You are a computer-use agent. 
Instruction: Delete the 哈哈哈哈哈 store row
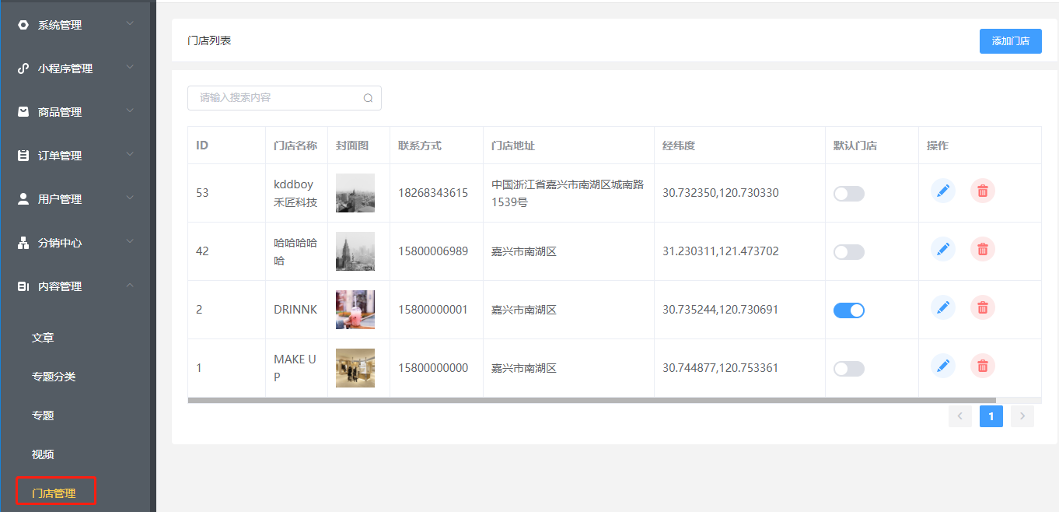click(983, 249)
